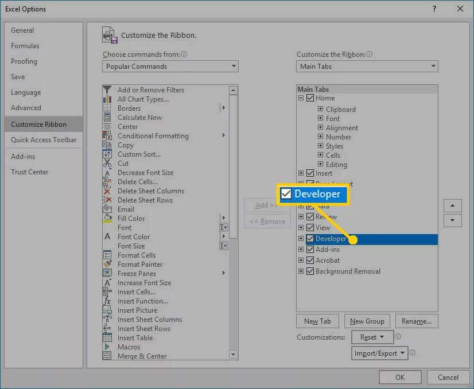Click the New Tab button

[x=317, y=321]
